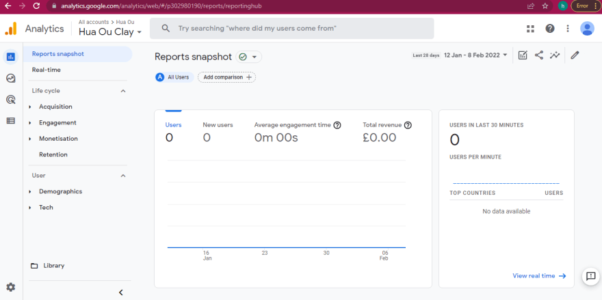Click the Top Countries column header

472,193
